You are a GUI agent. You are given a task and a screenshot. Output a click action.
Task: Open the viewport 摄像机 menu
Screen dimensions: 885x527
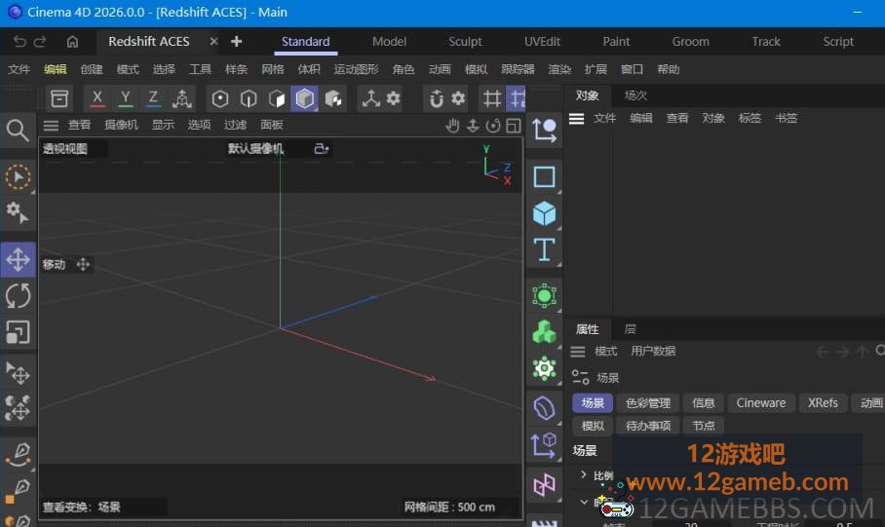(121, 125)
